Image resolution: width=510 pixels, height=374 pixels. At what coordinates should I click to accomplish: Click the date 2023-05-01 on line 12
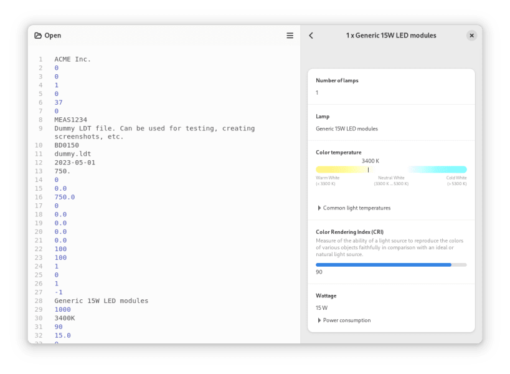(75, 163)
